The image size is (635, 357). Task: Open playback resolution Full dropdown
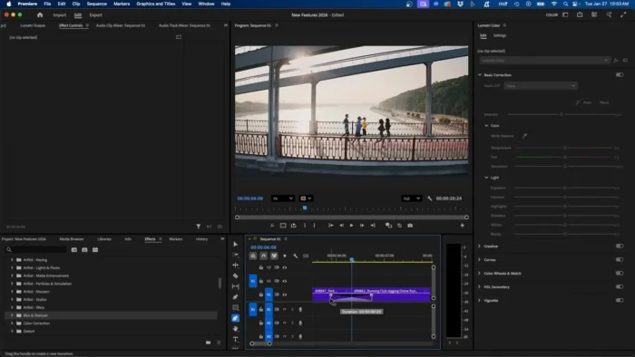pyautogui.click(x=412, y=198)
